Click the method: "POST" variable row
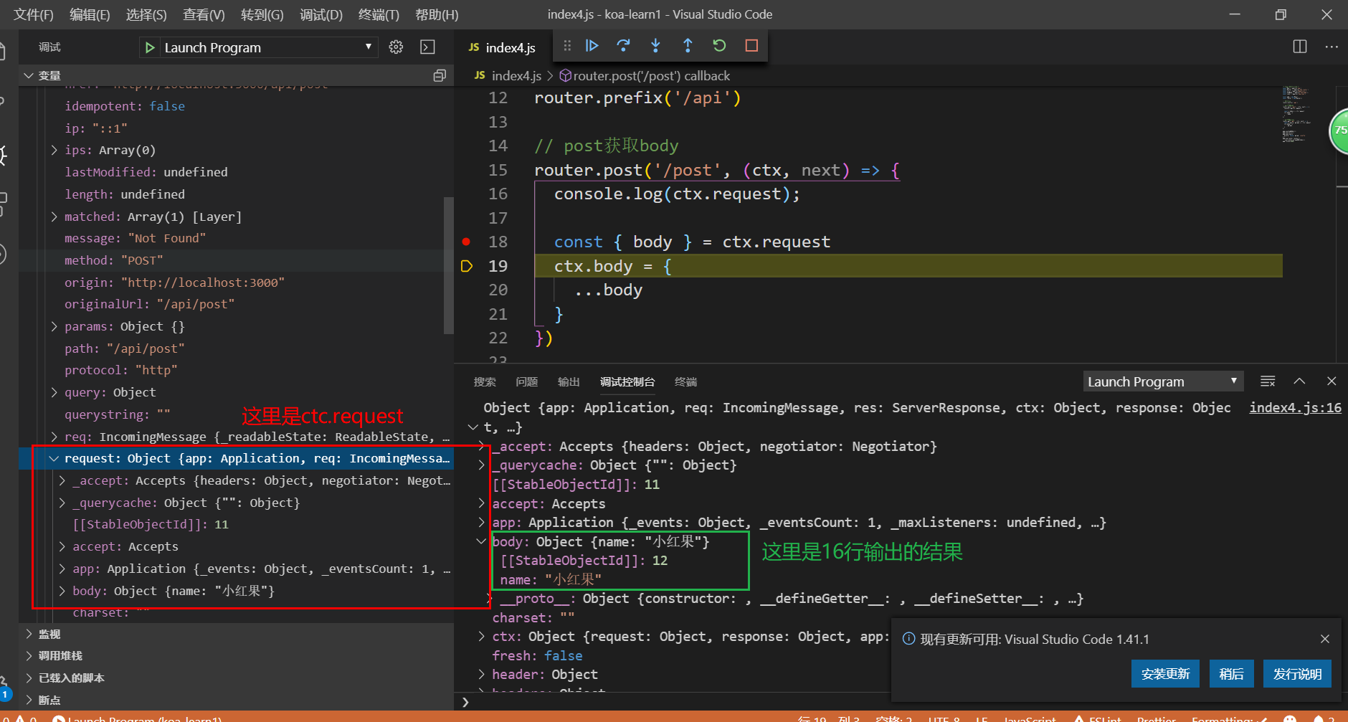Image resolution: width=1348 pixels, height=722 pixels. (235, 260)
